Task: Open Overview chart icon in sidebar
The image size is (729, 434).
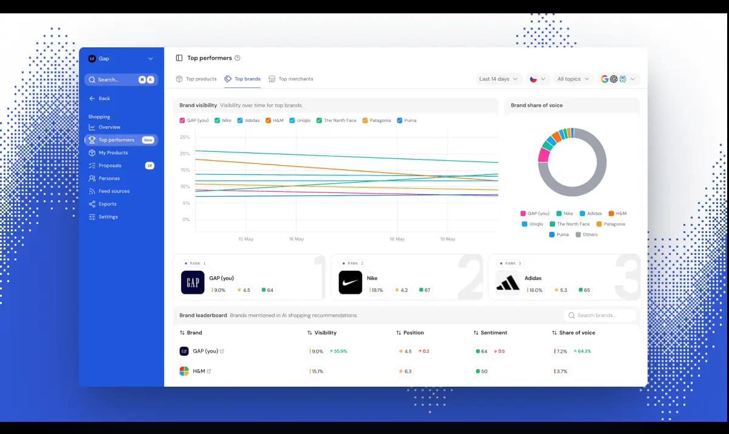Action: coord(92,127)
